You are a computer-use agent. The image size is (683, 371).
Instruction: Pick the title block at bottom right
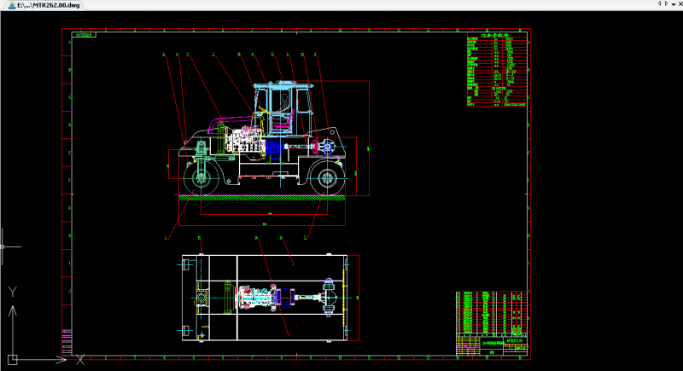pyautogui.click(x=493, y=322)
